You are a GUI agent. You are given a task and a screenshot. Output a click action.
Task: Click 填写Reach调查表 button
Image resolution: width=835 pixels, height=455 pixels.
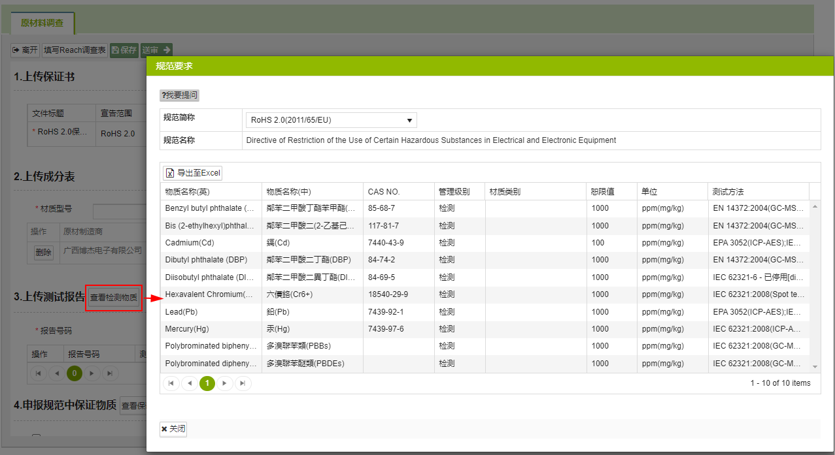75,50
